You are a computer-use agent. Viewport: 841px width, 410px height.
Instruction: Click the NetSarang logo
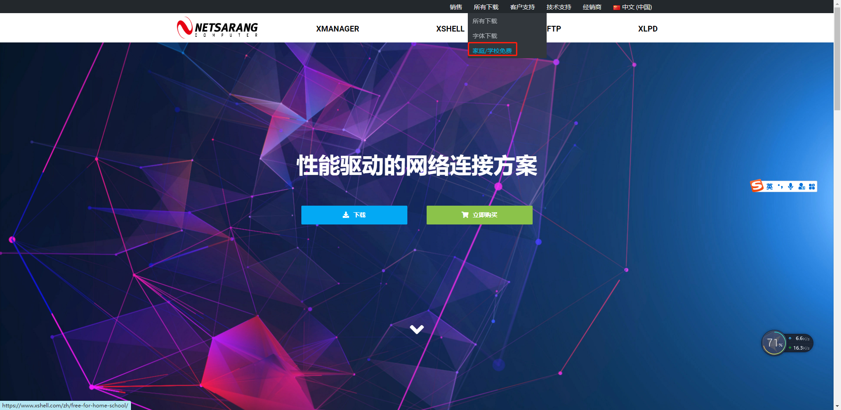[216, 28]
